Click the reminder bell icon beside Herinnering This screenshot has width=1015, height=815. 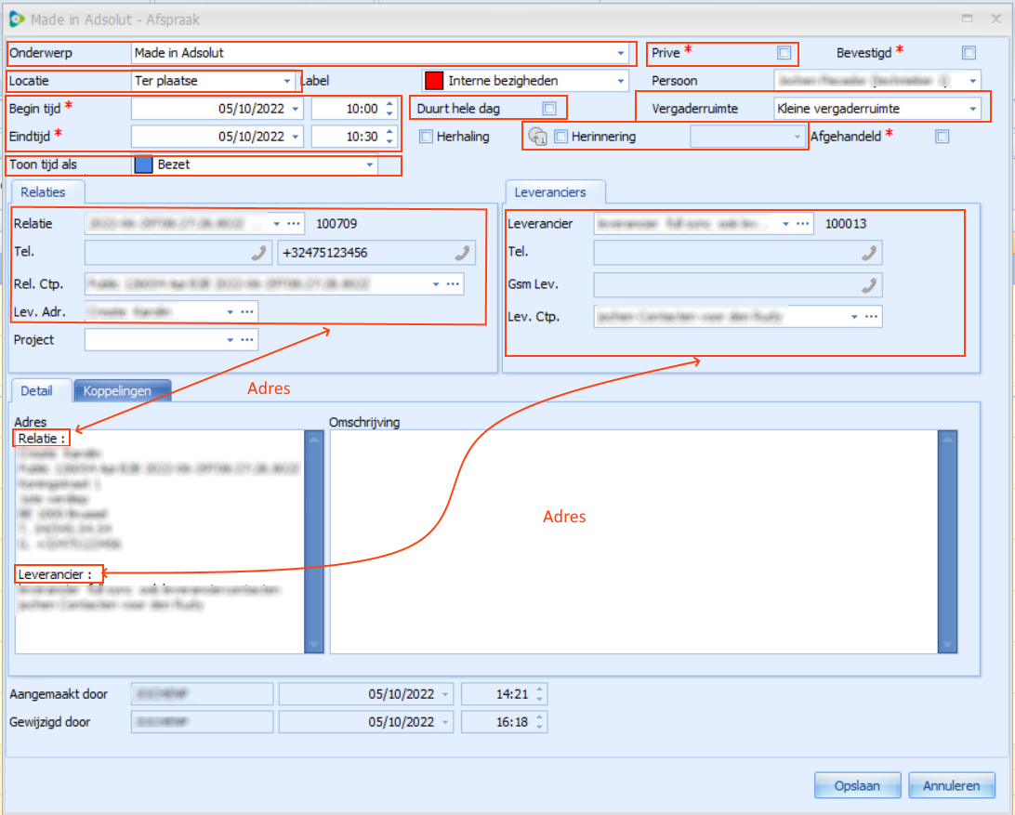537,136
